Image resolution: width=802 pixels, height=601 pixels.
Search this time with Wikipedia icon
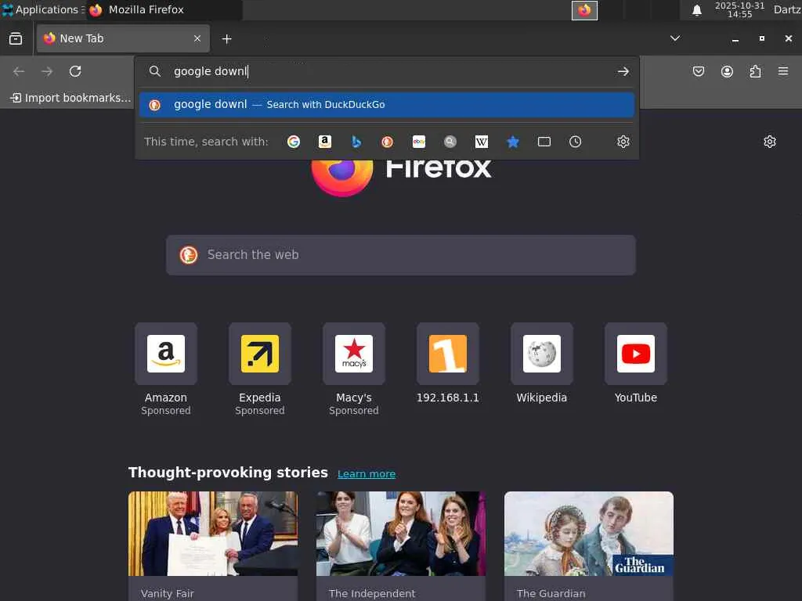pos(482,142)
